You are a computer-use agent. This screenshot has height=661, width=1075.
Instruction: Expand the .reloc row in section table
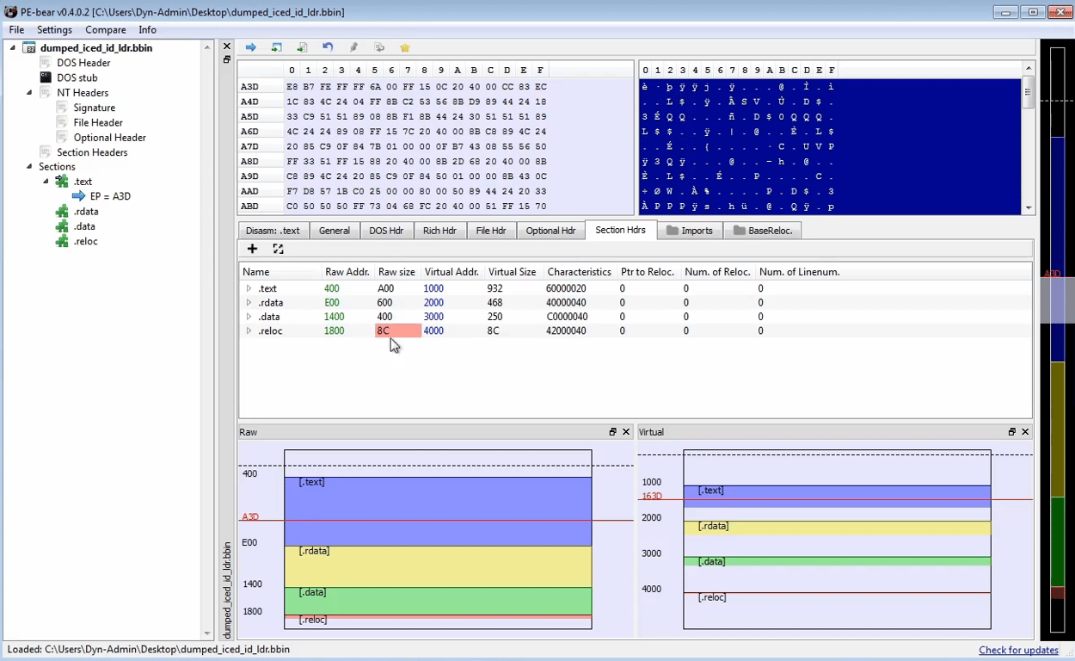click(x=249, y=331)
